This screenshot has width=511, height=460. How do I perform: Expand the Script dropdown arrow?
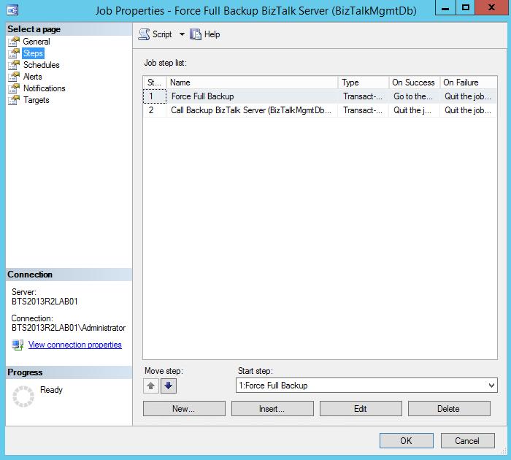(182, 34)
